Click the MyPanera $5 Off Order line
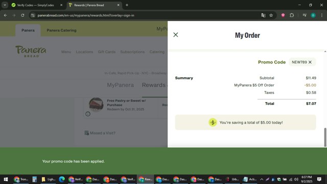Screen dimensions: 327x184 [254, 85]
